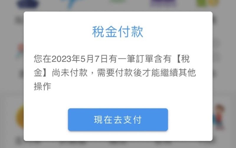The width and height of the screenshot is (236, 148).
Task: Click the dimmed backdrop below the dialog
Action: pos(118,144)
